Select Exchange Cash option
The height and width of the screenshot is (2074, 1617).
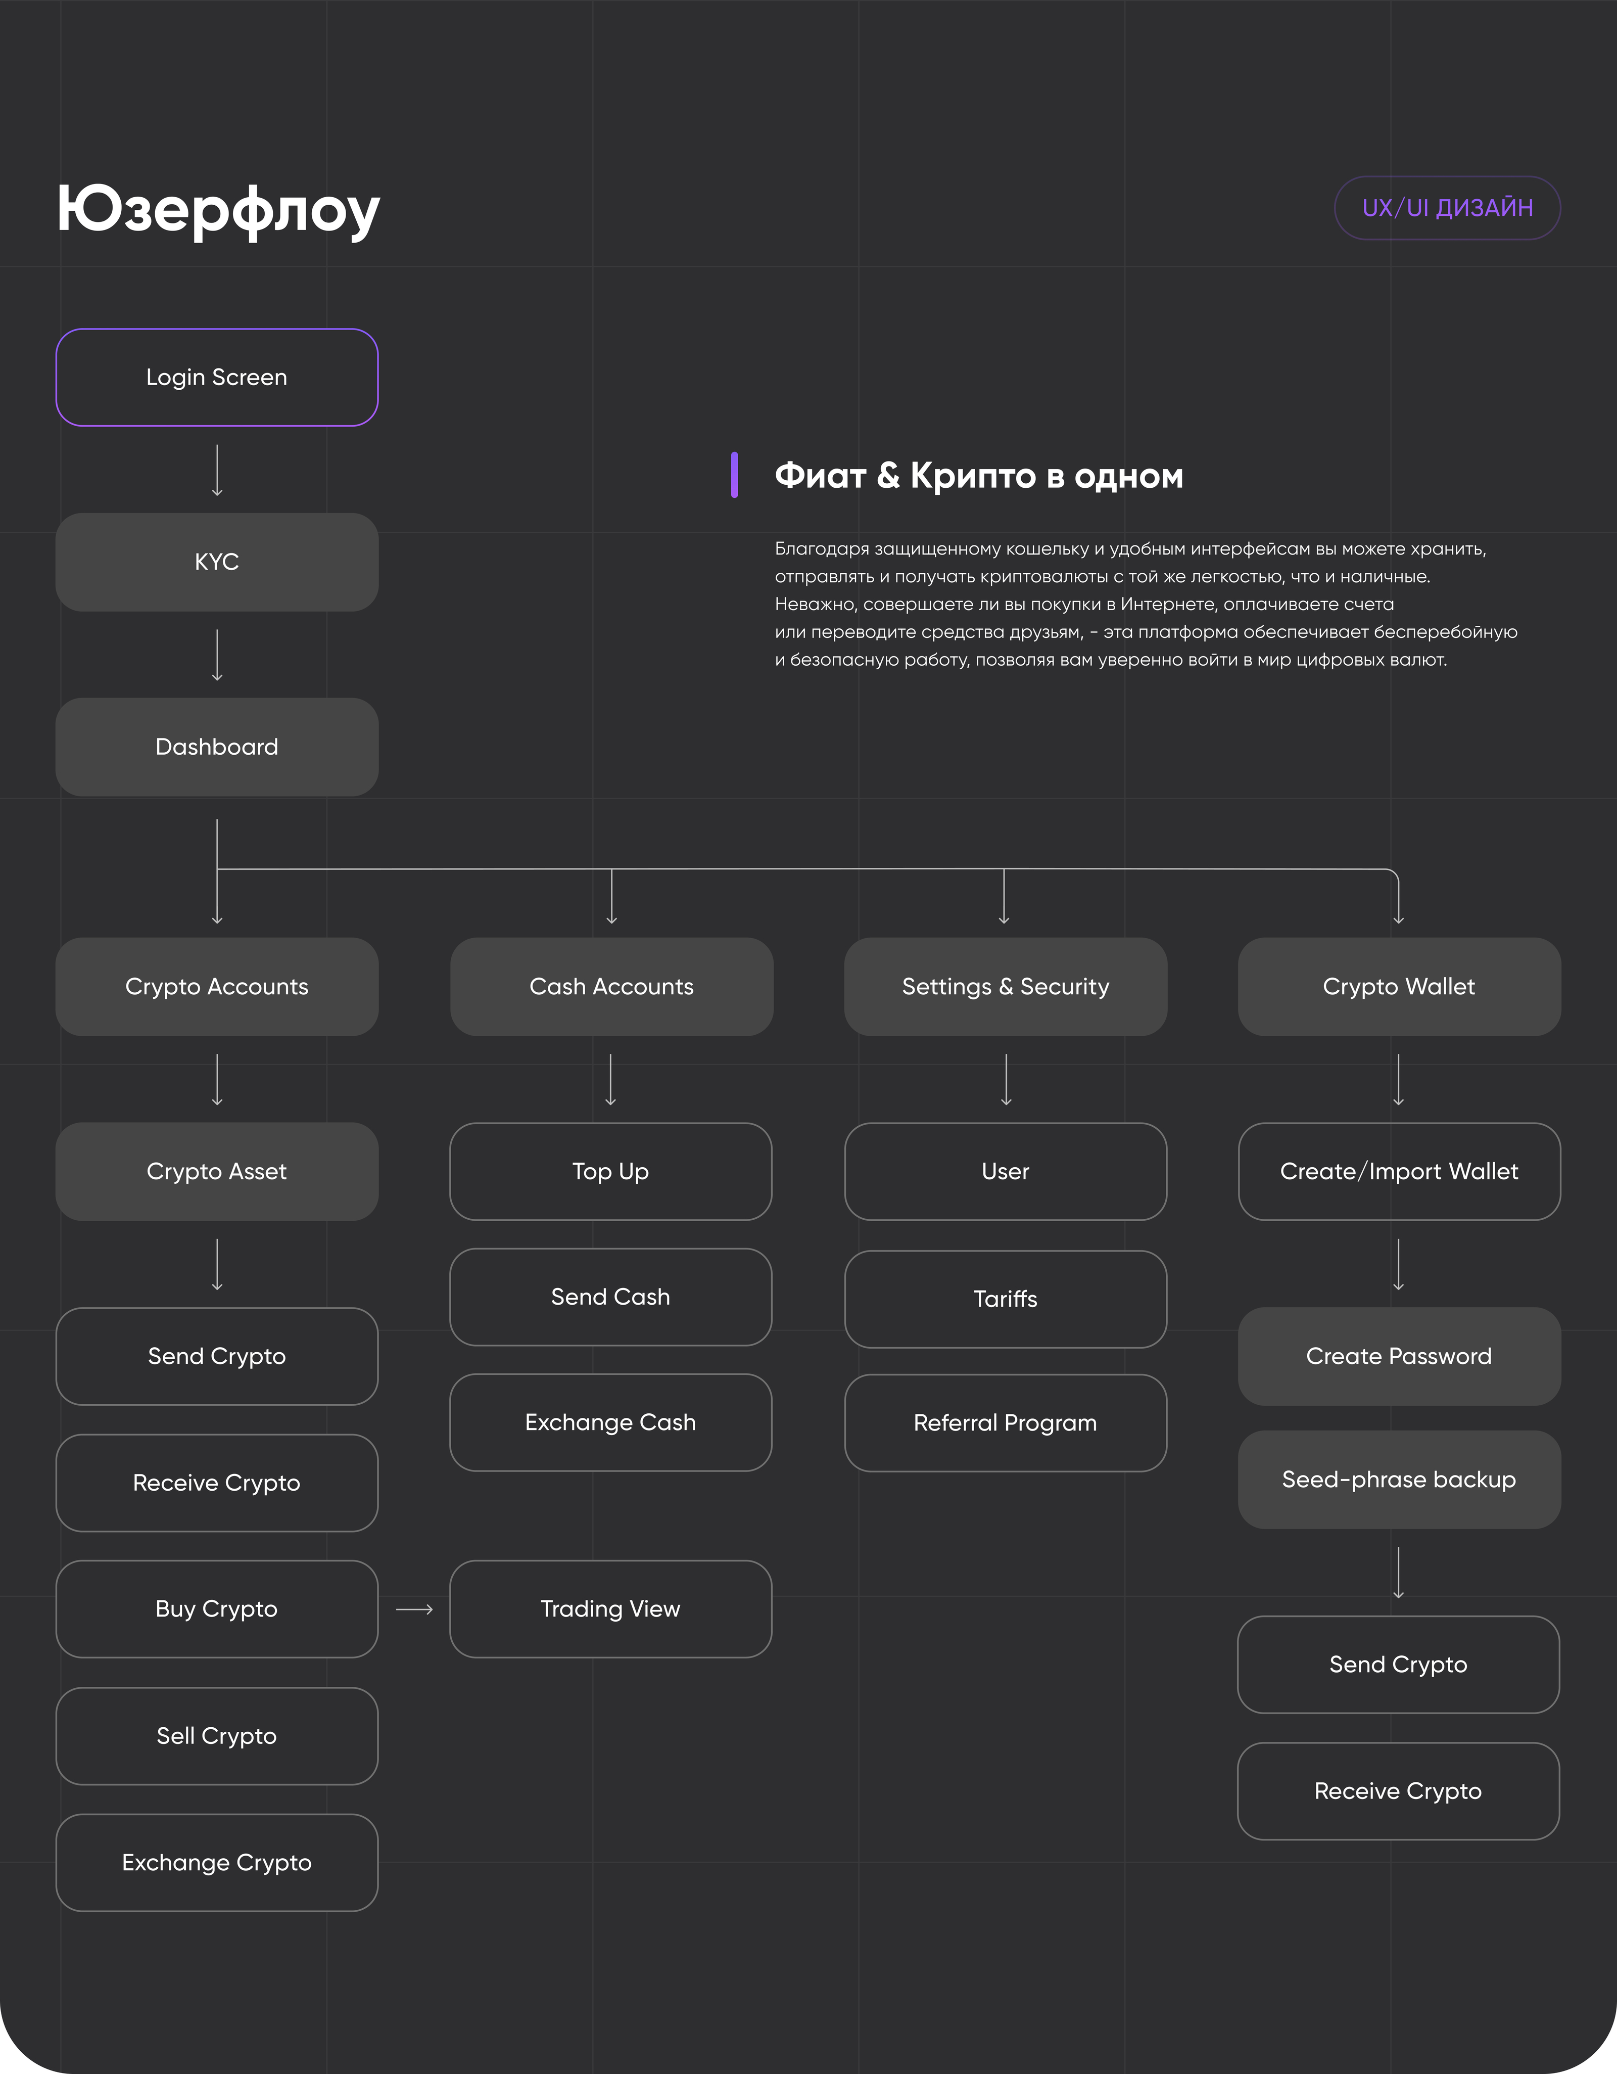tap(610, 1422)
